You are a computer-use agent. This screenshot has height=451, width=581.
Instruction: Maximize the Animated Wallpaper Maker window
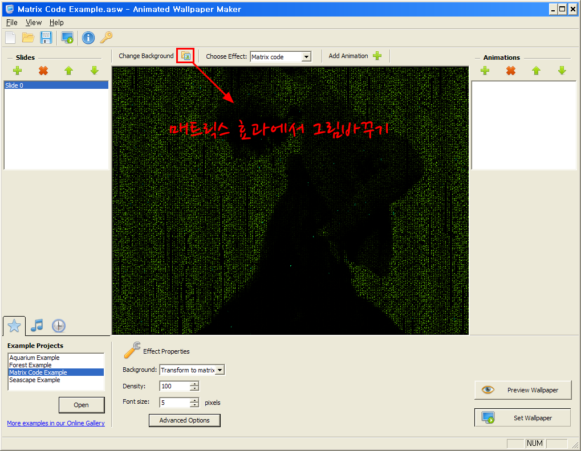[x=563, y=9]
